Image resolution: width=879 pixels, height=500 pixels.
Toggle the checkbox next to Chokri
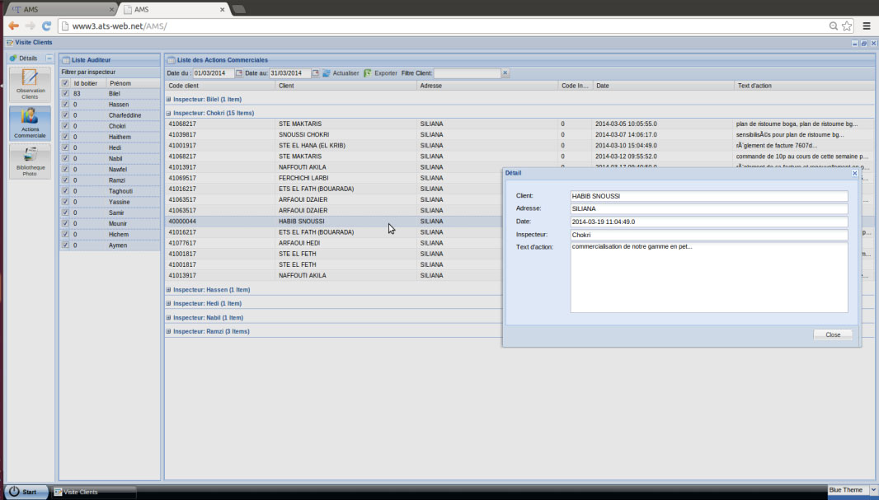65,126
